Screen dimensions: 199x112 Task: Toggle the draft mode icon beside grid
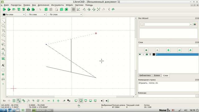(x=78, y=9)
